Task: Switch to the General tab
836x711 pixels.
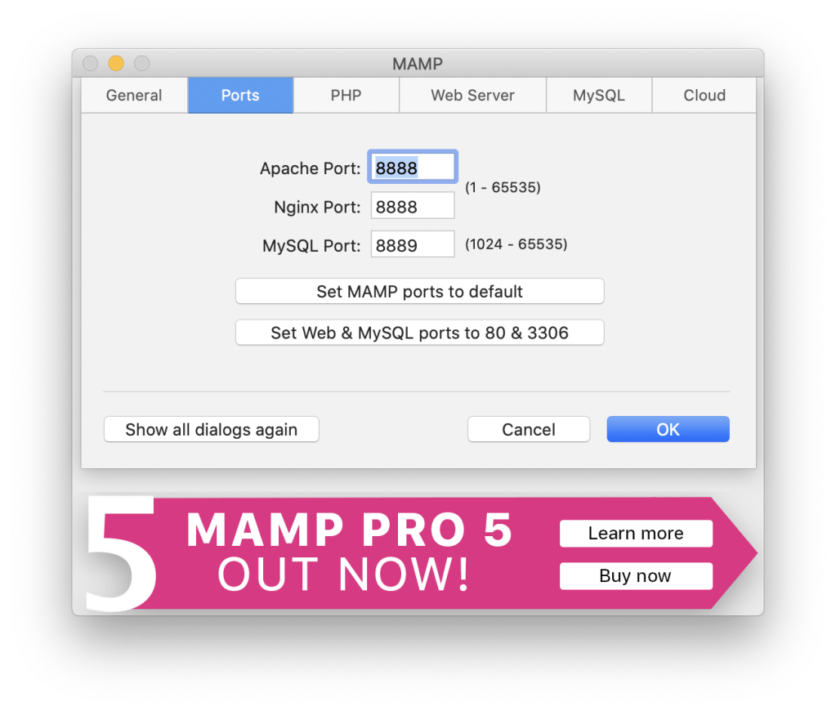Action: [x=134, y=95]
